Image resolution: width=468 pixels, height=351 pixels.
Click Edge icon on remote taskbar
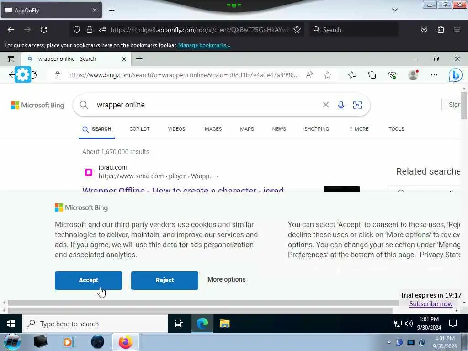point(202,324)
